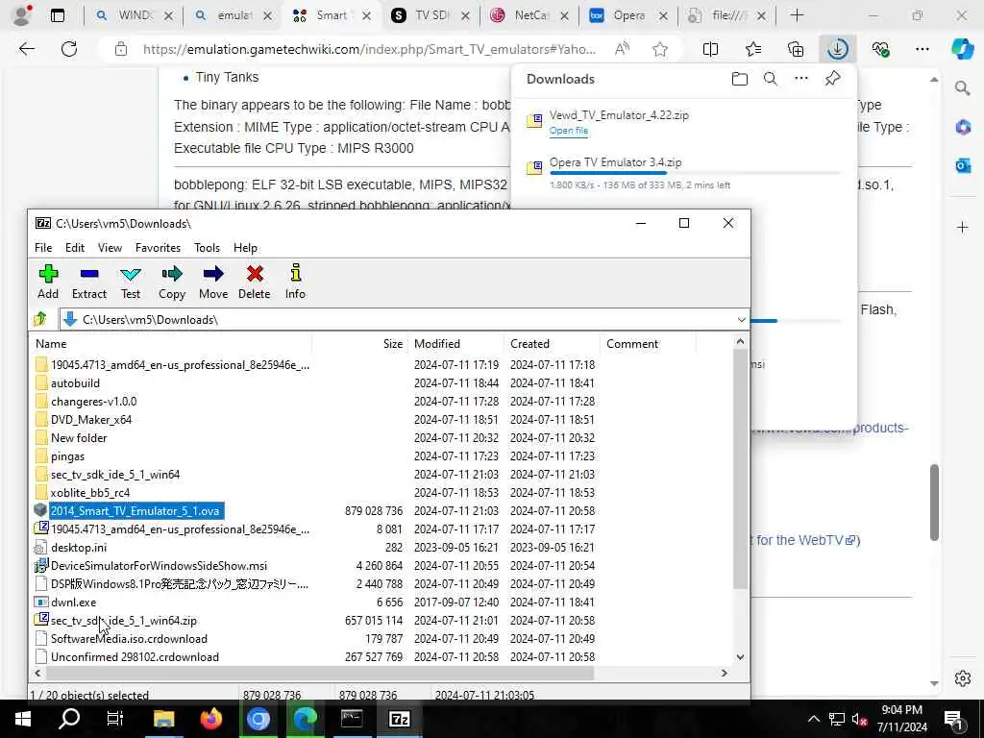Click Open file link for Vewd_TV_Emulator

[x=569, y=131]
